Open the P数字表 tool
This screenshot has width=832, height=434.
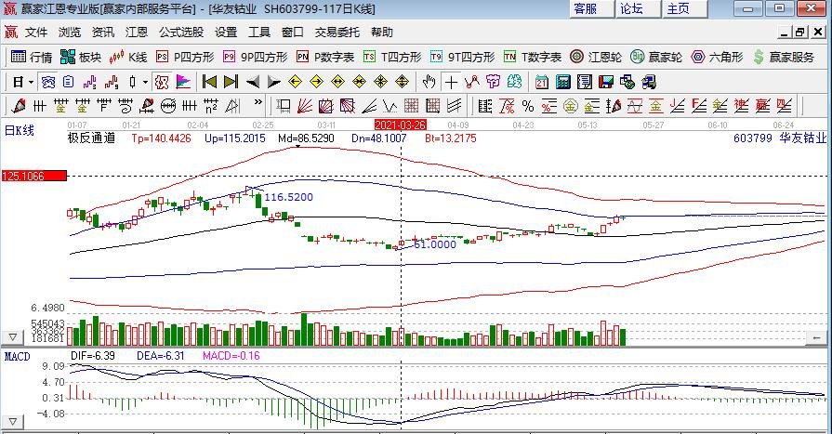[325, 57]
